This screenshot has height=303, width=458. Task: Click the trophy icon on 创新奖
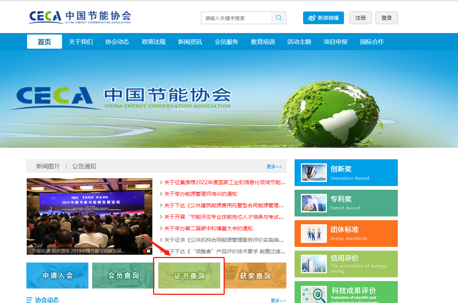click(x=314, y=173)
